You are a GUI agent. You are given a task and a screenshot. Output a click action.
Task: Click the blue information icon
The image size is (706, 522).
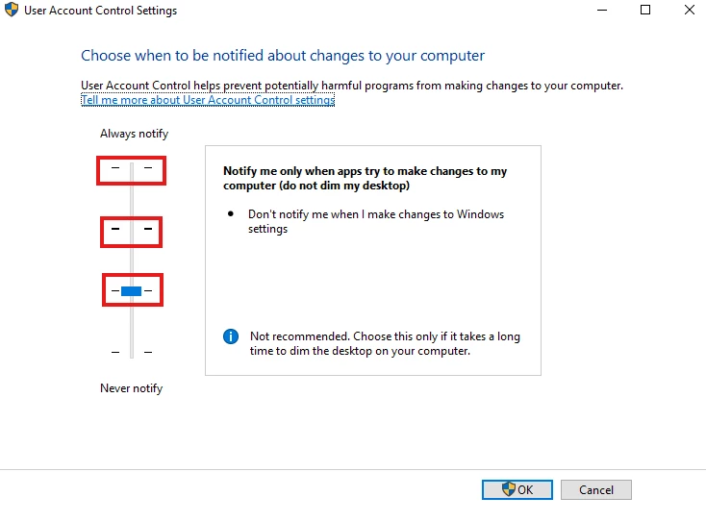point(231,336)
